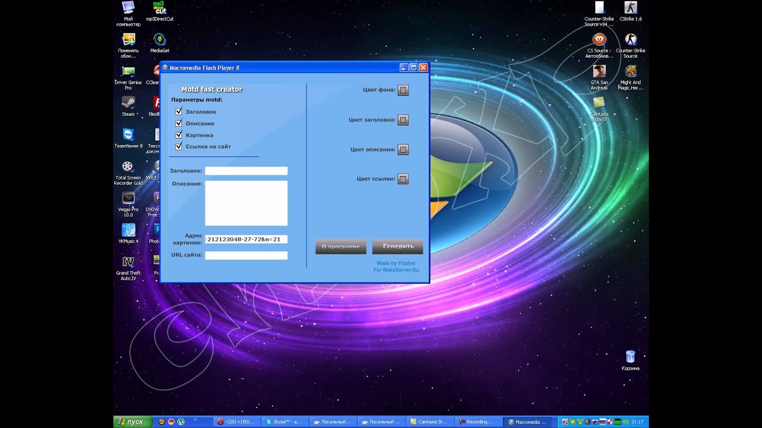
Task: Uncheck the Заголовок checkbox
Action: [x=179, y=111]
